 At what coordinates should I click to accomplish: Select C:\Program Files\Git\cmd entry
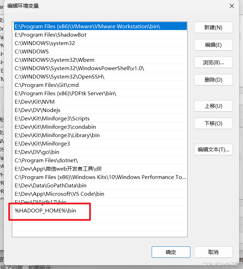click(100, 85)
